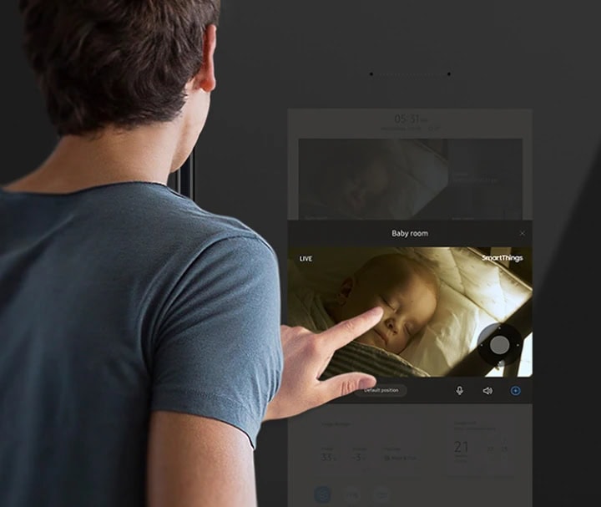This screenshot has width=601, height=507.
Task: Select the fridge temperature reading 33
Action: [x=328, y=456]
